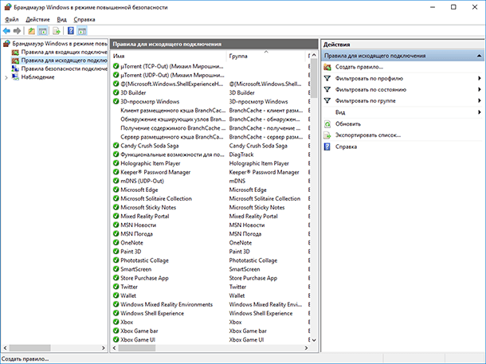Open the Справка menu in menu bar
The height and width of the screenshot is (364, 486).
[x=84, y=20]
